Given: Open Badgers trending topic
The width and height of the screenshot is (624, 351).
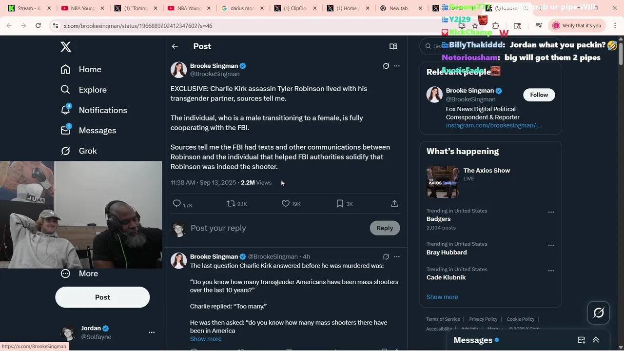Looking at the screenshot, I should pos(439,219).
